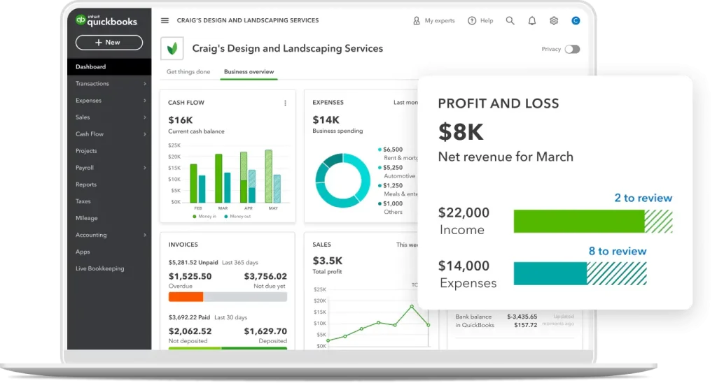Click the $3.5K Total profit value

tap(328, 261)
